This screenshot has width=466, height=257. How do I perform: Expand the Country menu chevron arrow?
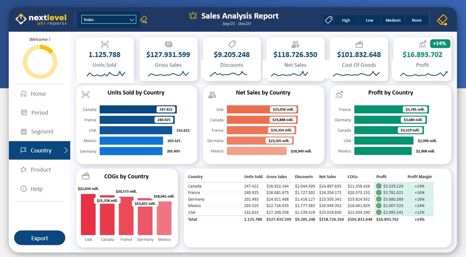[x=66, y=150]
